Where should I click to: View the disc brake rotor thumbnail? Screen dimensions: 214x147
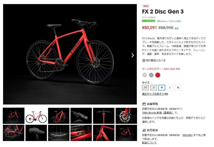(126, 116)
